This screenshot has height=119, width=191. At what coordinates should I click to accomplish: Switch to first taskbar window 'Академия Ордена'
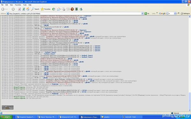click(26, 117)
